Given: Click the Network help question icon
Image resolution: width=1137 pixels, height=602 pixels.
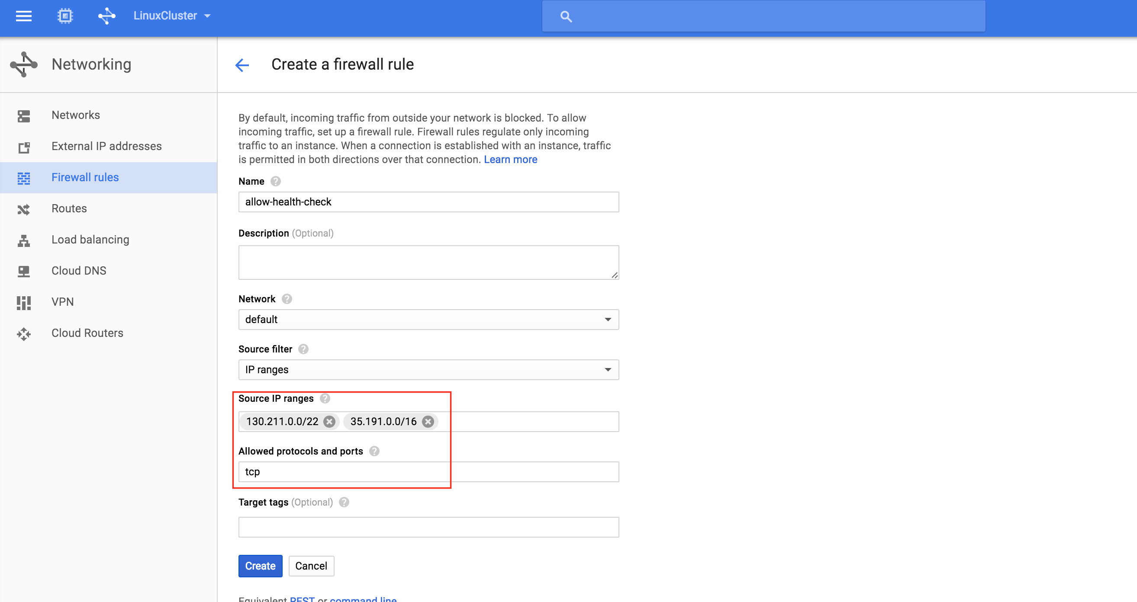Looking at the screenshot, I should pyautogui.click(x=287, y=299).
